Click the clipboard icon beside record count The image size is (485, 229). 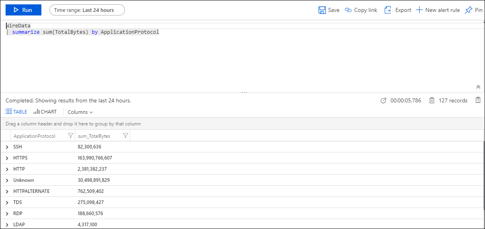click(478, 100)
